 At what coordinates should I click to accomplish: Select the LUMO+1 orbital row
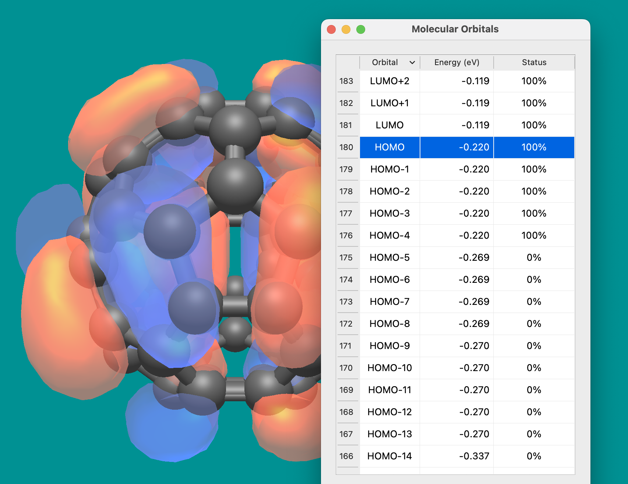click(x=389, y=103)
